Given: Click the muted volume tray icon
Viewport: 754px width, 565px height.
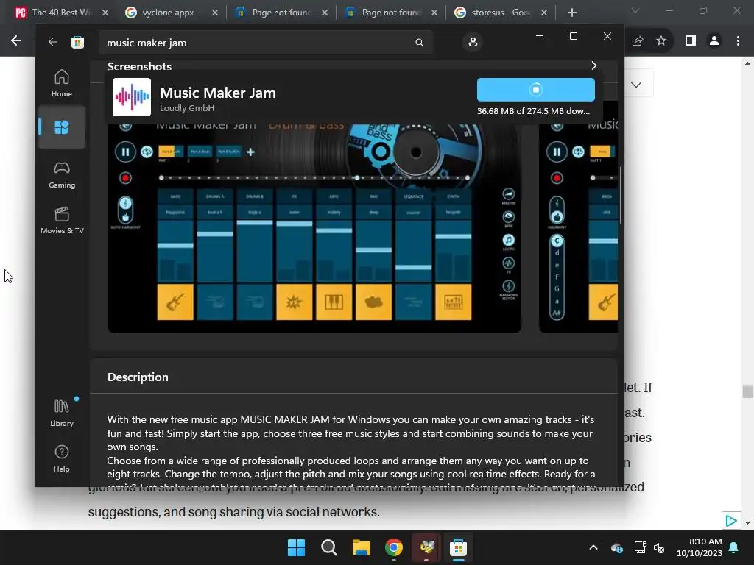Looking at the screenshot, I should tap(659, 547).
